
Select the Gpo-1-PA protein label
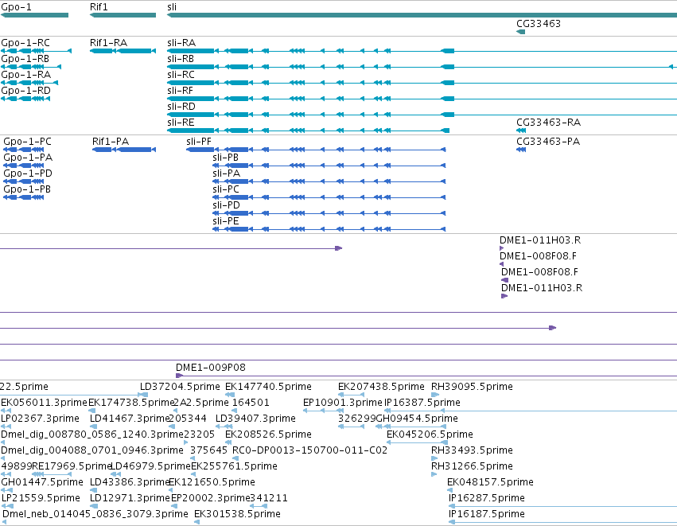[x=28, y=158]
